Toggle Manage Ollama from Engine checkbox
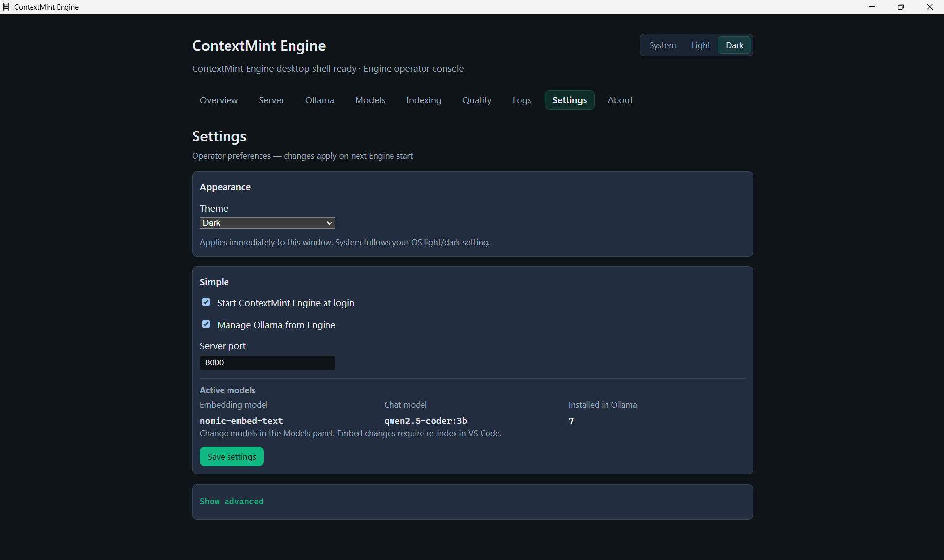944x560 pixels. coord(206,324)
